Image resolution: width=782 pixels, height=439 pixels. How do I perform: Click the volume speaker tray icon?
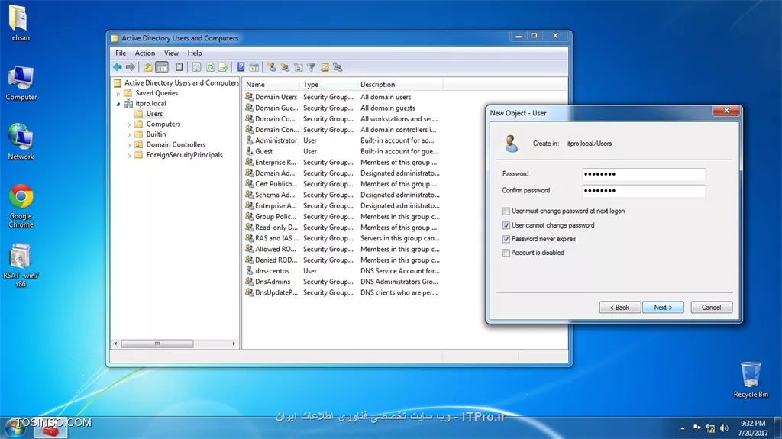point(724,428)
